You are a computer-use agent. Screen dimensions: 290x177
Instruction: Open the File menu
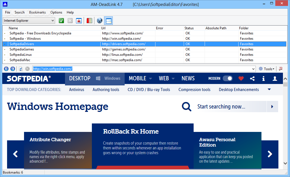8,12
